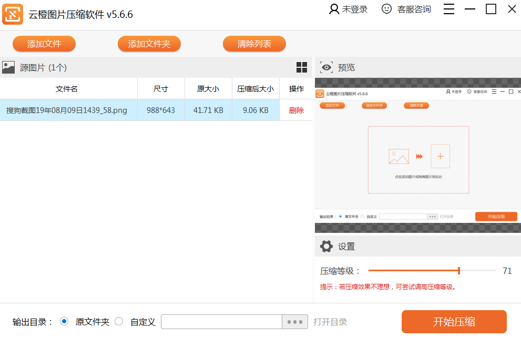Click the settings gear icon
The width and height of the screenshot is (521, 338).
click(326, 246)
